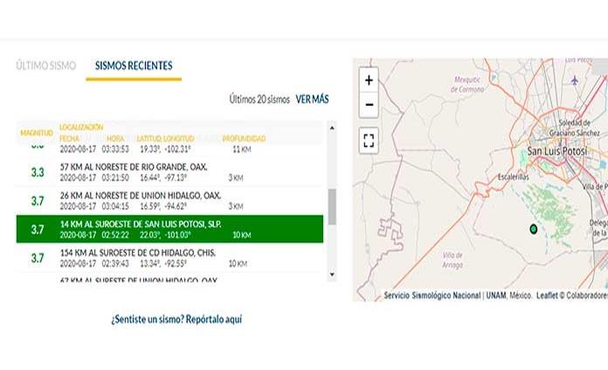Click the green epicenter marker on the map
The image size is (608, 370).
(533, 229)
